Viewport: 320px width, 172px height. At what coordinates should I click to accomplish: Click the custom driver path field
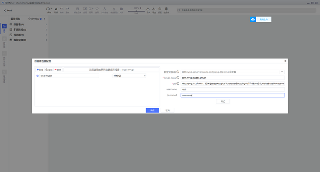tap(230, 72)
